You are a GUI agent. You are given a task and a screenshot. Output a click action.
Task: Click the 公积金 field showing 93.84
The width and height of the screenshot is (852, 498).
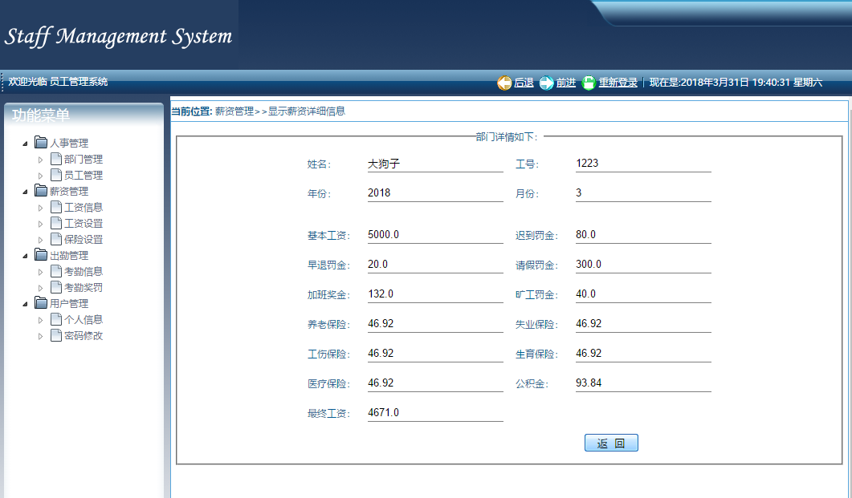click(x=643, y=383)
